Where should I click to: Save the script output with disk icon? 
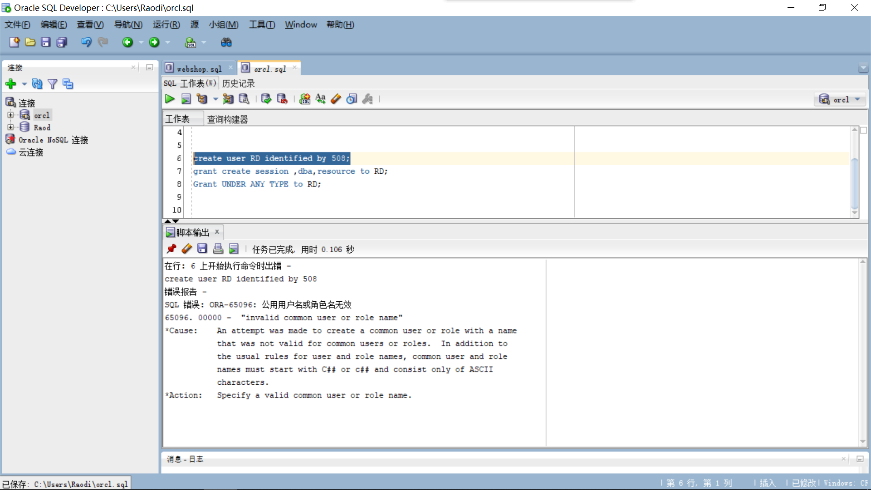coord(202,249)
